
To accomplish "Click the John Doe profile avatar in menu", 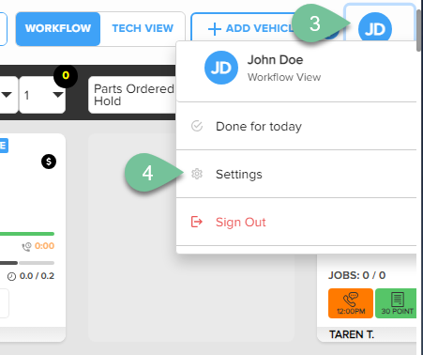I will [221, 68].
